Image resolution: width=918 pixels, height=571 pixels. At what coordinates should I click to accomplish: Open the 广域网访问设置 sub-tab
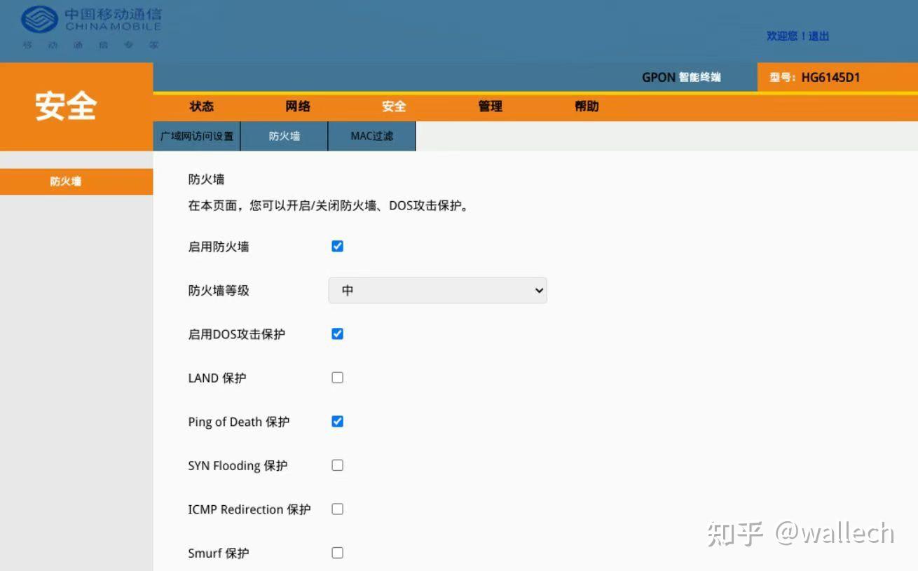[197, 136]
